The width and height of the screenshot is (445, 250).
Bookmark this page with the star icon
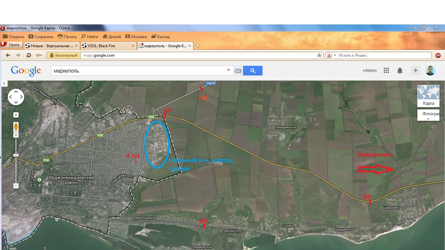point(319,55)
